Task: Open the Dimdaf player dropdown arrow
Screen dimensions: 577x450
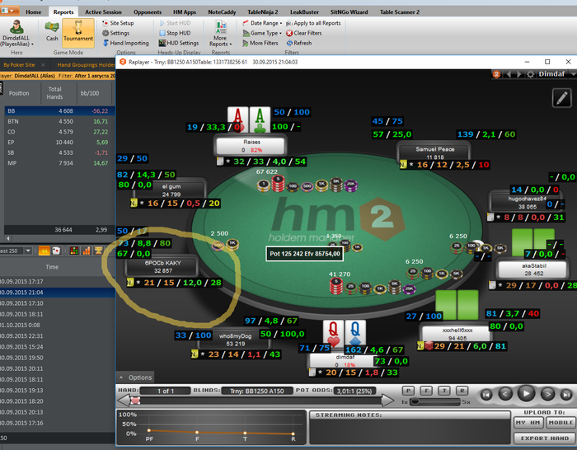Action: 573,74
